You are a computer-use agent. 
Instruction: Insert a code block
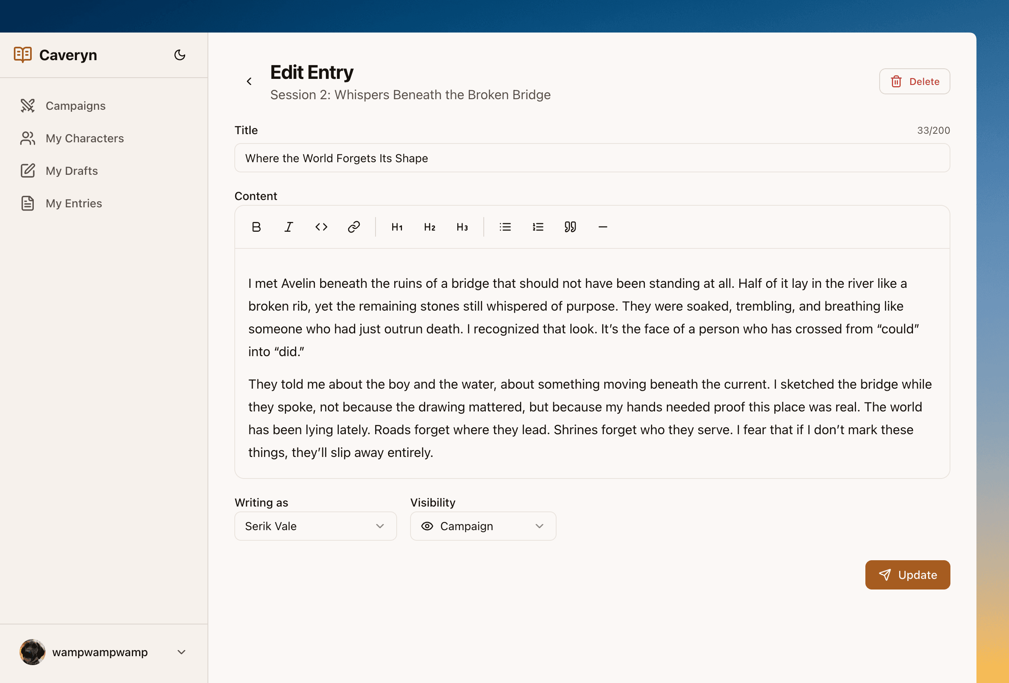click(x=321, y=226)
